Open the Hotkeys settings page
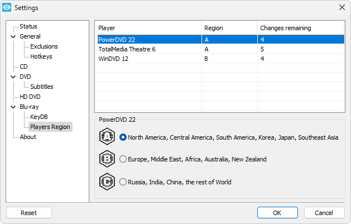This screenshot has height=224, width=351. pos(41,56)
